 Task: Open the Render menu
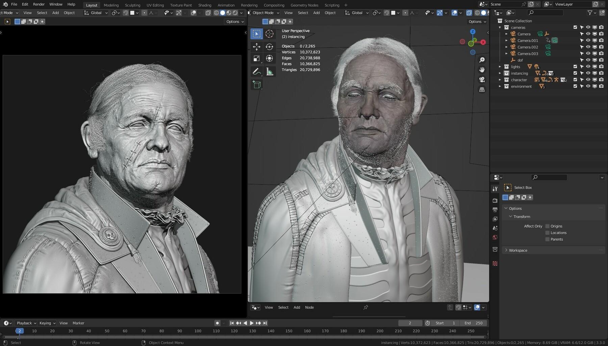pos(39,4)
